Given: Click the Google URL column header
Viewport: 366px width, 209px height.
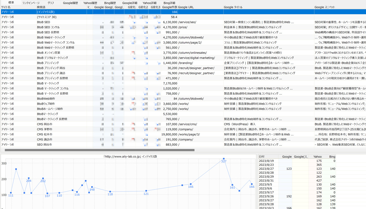Looking at the screenshot, I should (x=200, y=7).
